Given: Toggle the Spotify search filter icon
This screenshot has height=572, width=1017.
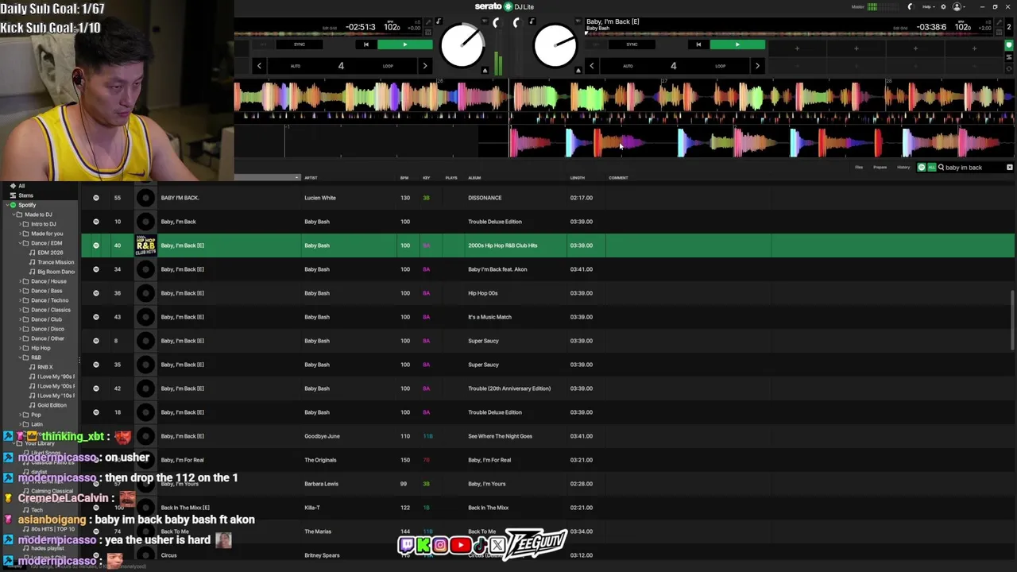Looking at the screenshot, I should coord(922,168).
